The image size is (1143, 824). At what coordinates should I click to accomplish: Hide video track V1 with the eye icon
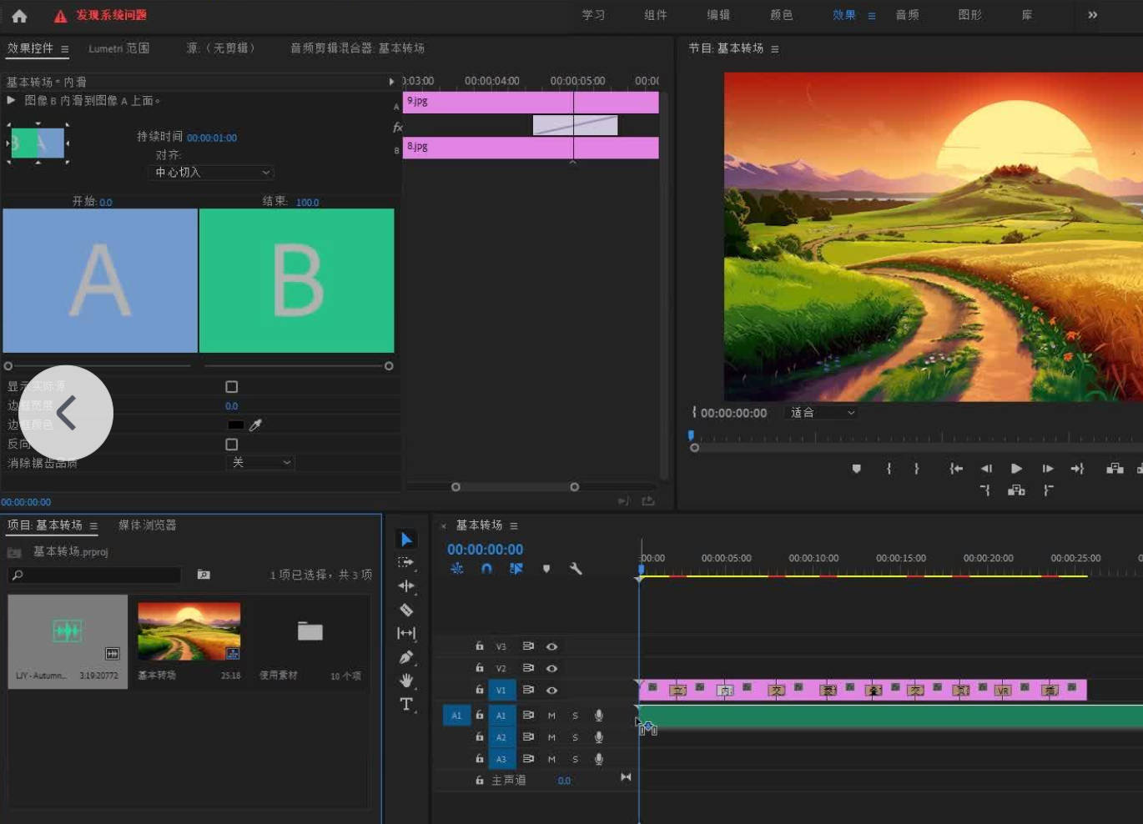tap(551, 691)
